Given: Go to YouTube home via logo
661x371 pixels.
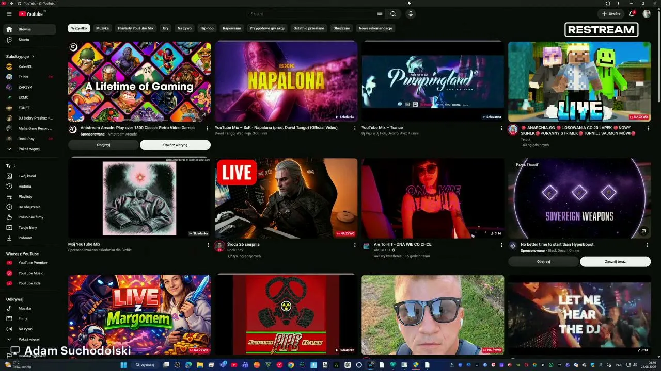Looking at the screenshot, I should pos(31,14).
